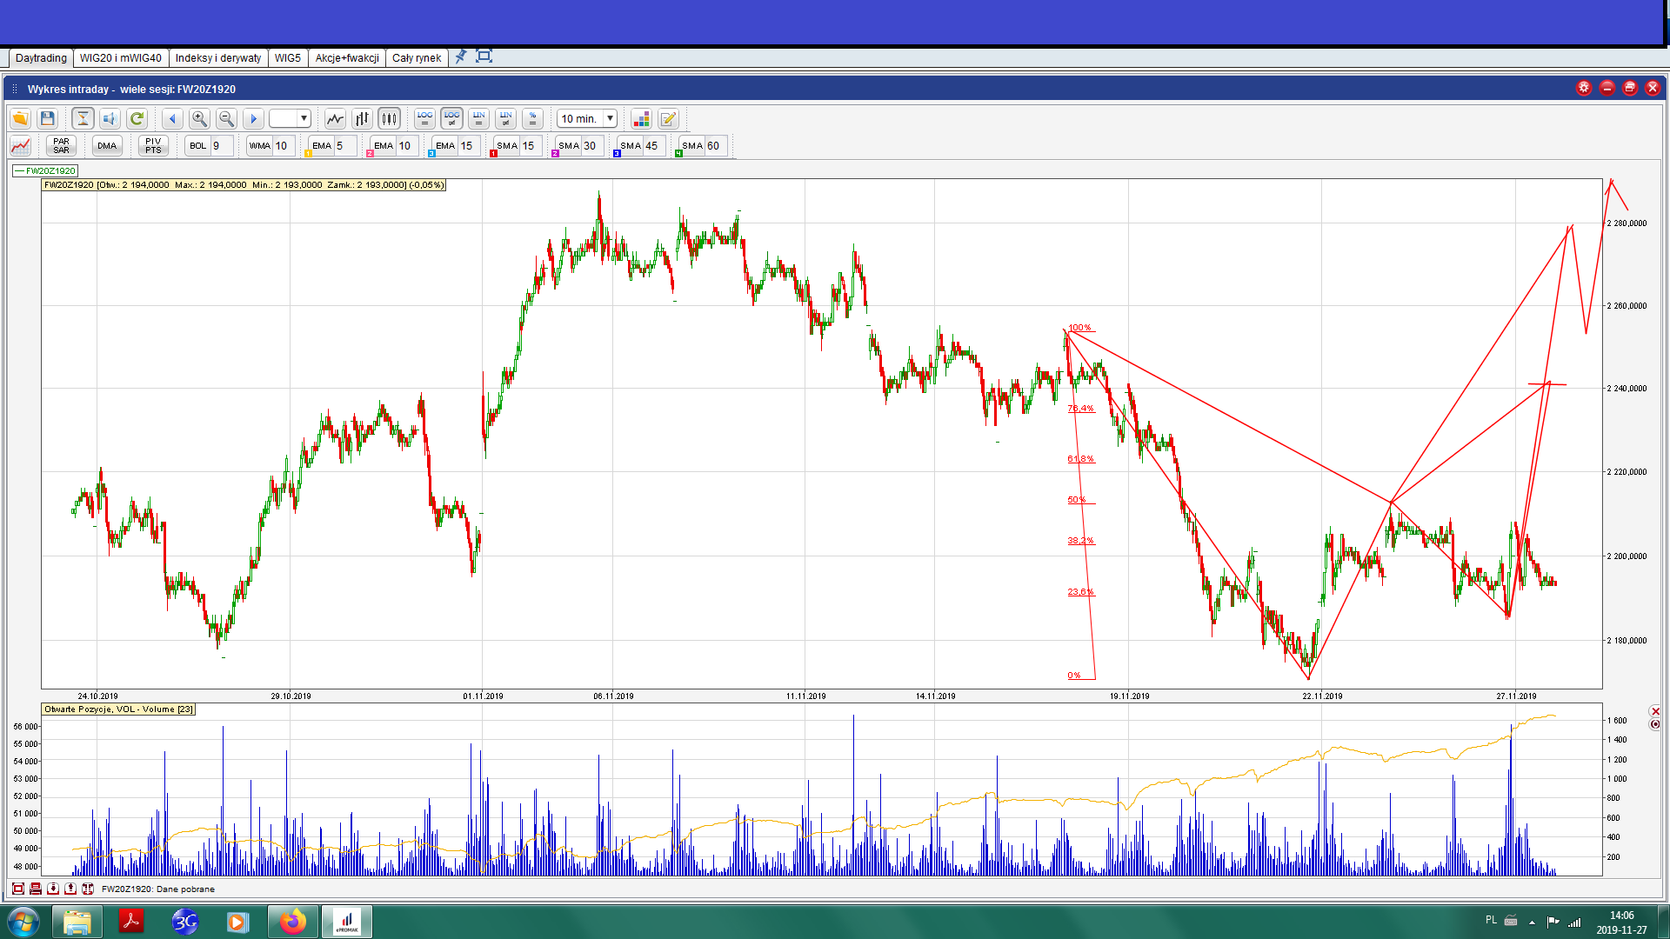Click the save diskette icon
This screenshot has width=1670, height=939.
click(48, 119)
